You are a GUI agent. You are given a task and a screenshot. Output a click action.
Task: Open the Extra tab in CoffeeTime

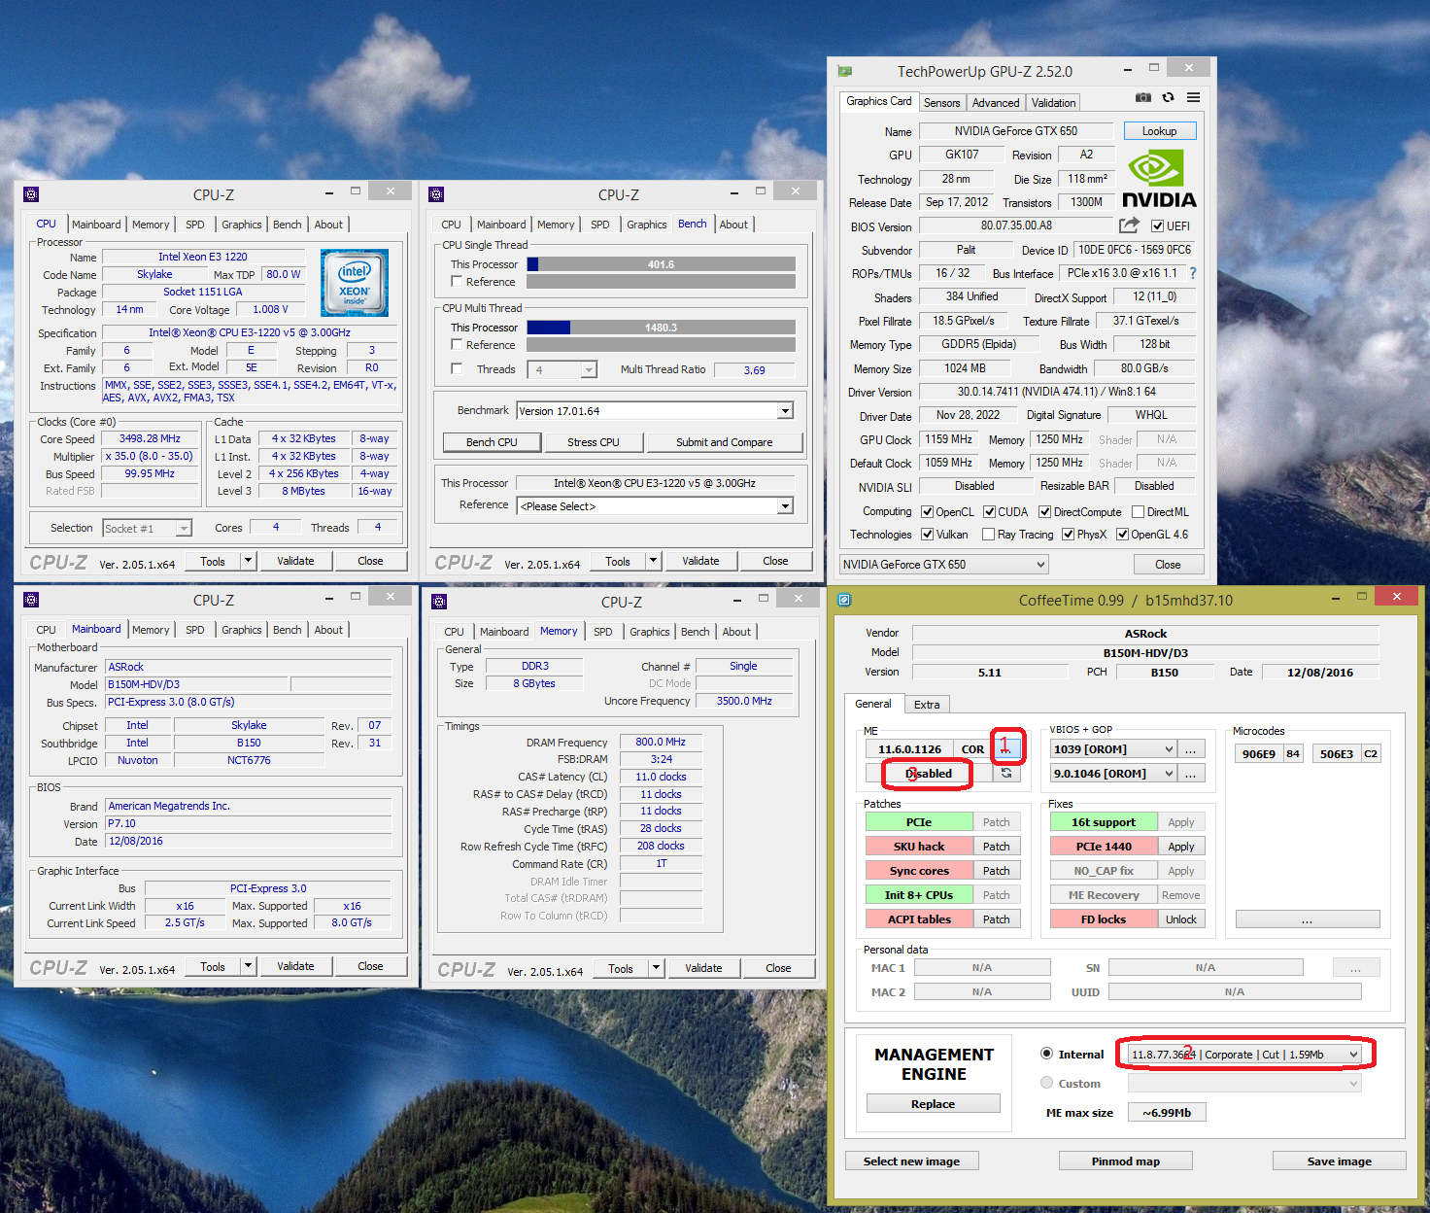click(927, 705)
